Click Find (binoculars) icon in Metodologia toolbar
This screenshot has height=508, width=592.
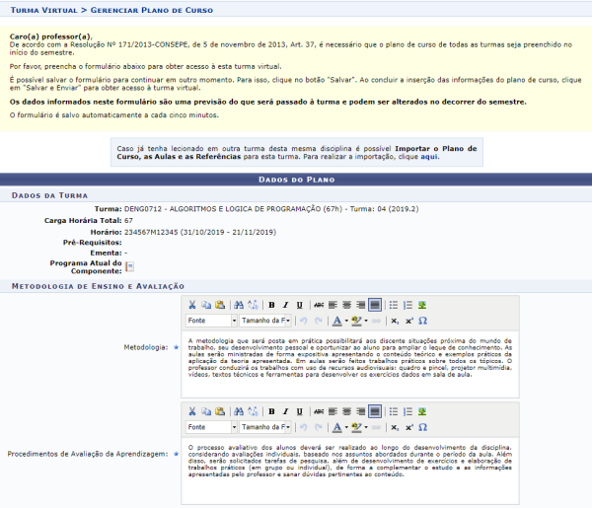click(x=238, y=305)
